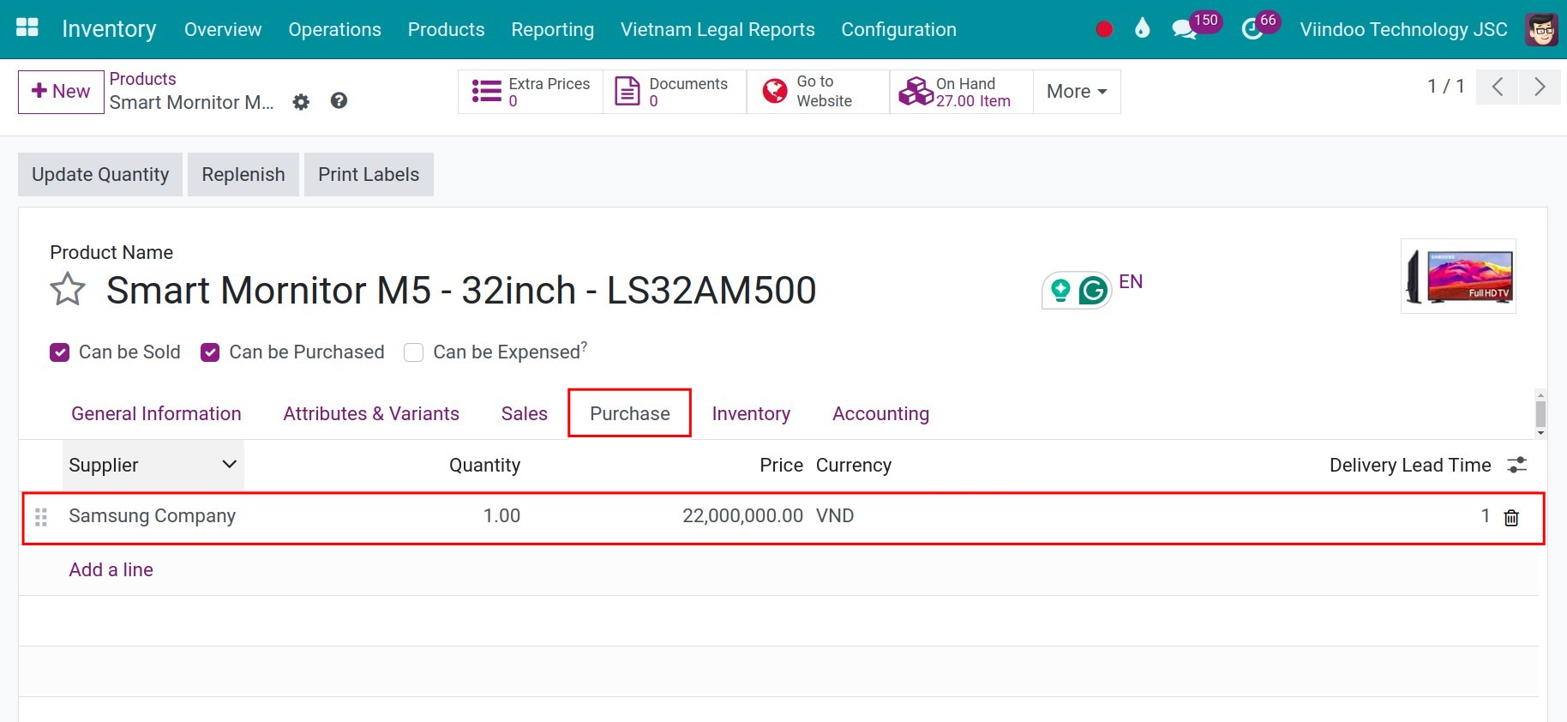Click the Viindoo Technology JSC company switcher
Screen dimensions: 1567x722
point(1403,29)
